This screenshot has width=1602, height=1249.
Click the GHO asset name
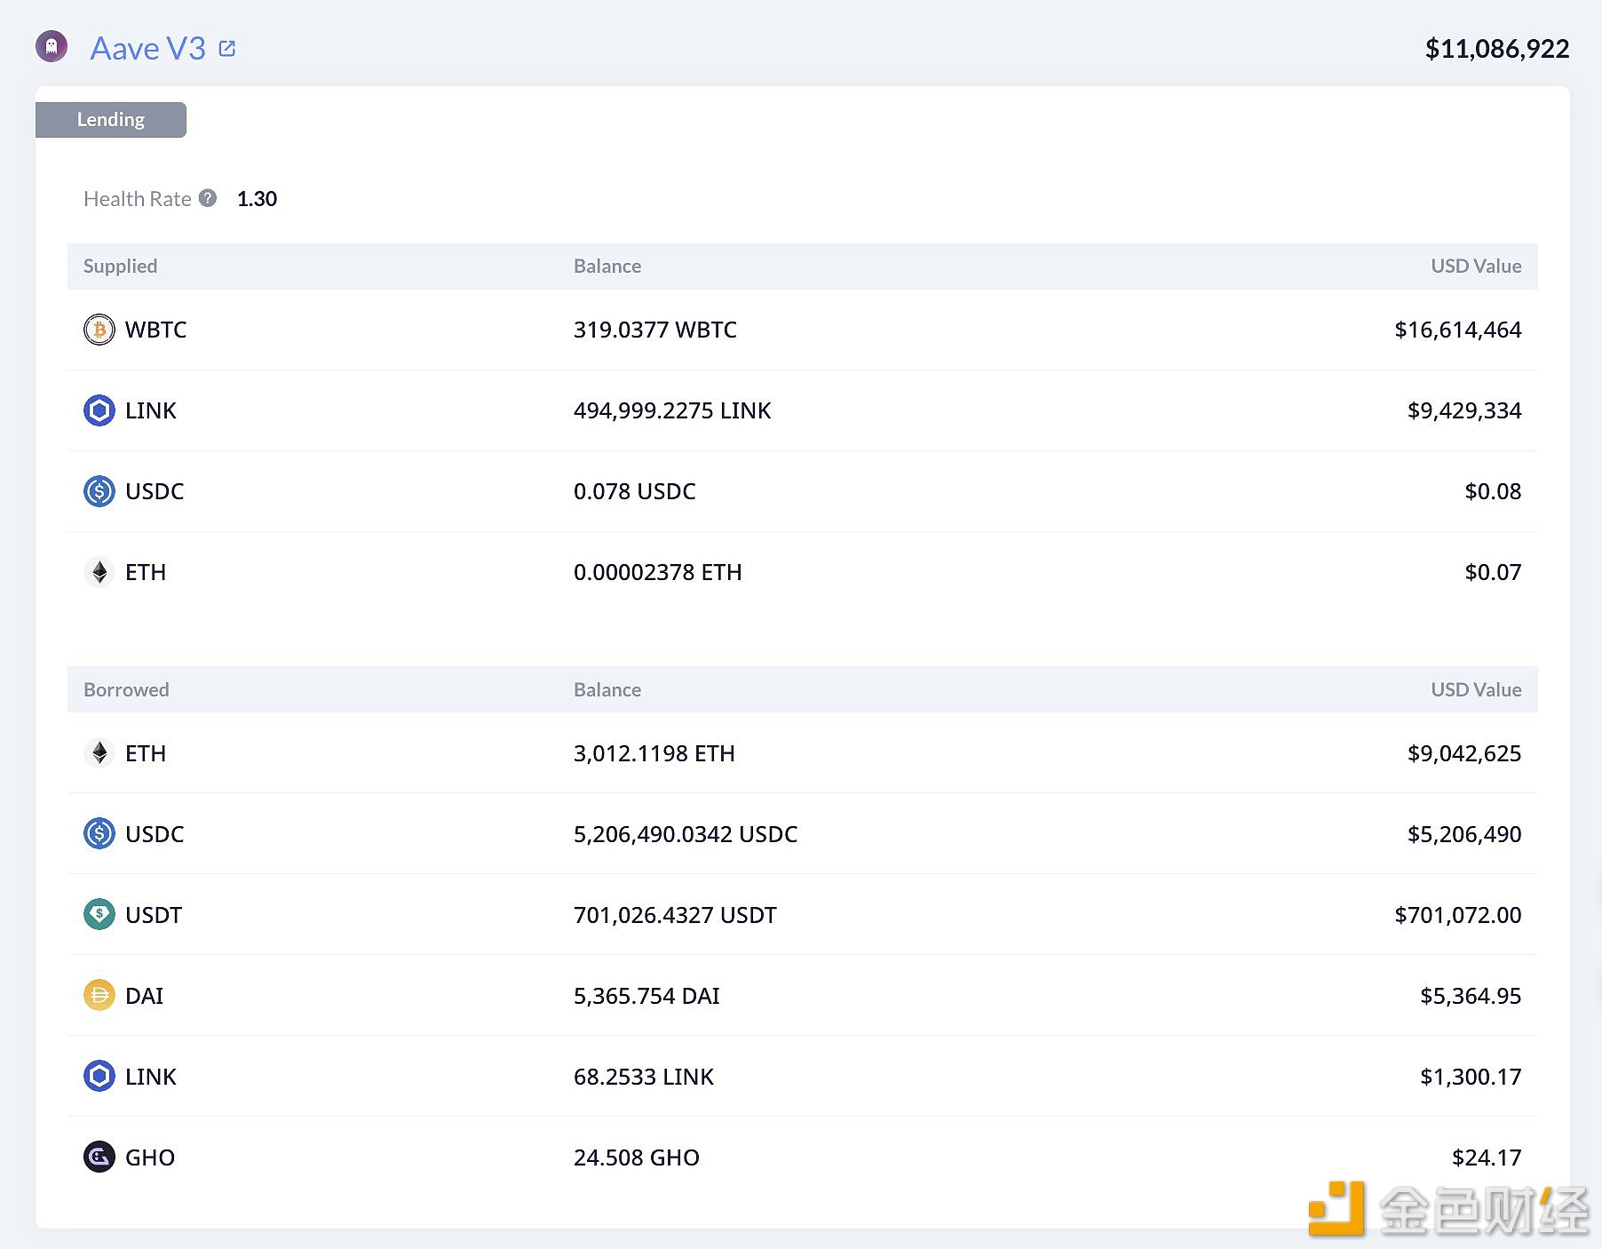pyautogui.click(x=150, y=1158)
